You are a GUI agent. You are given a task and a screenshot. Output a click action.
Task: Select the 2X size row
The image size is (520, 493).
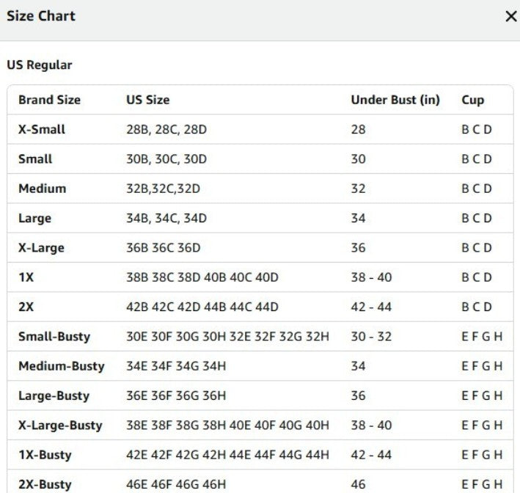(260, 307)
